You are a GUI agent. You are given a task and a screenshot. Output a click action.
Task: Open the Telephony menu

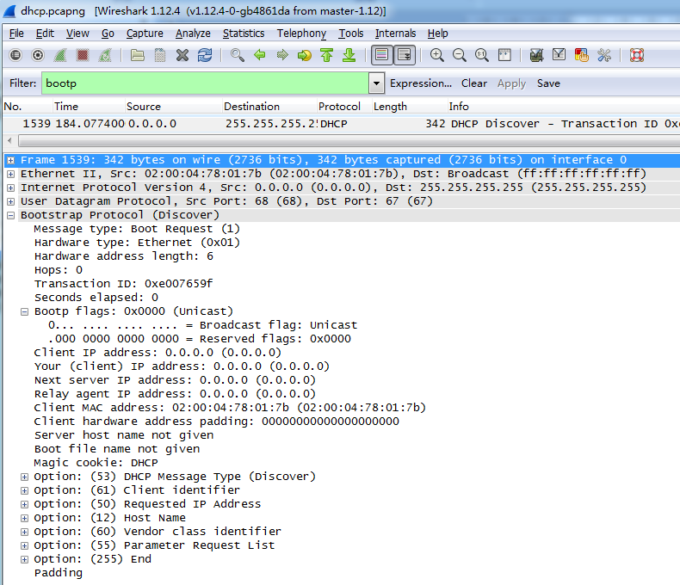301,34
